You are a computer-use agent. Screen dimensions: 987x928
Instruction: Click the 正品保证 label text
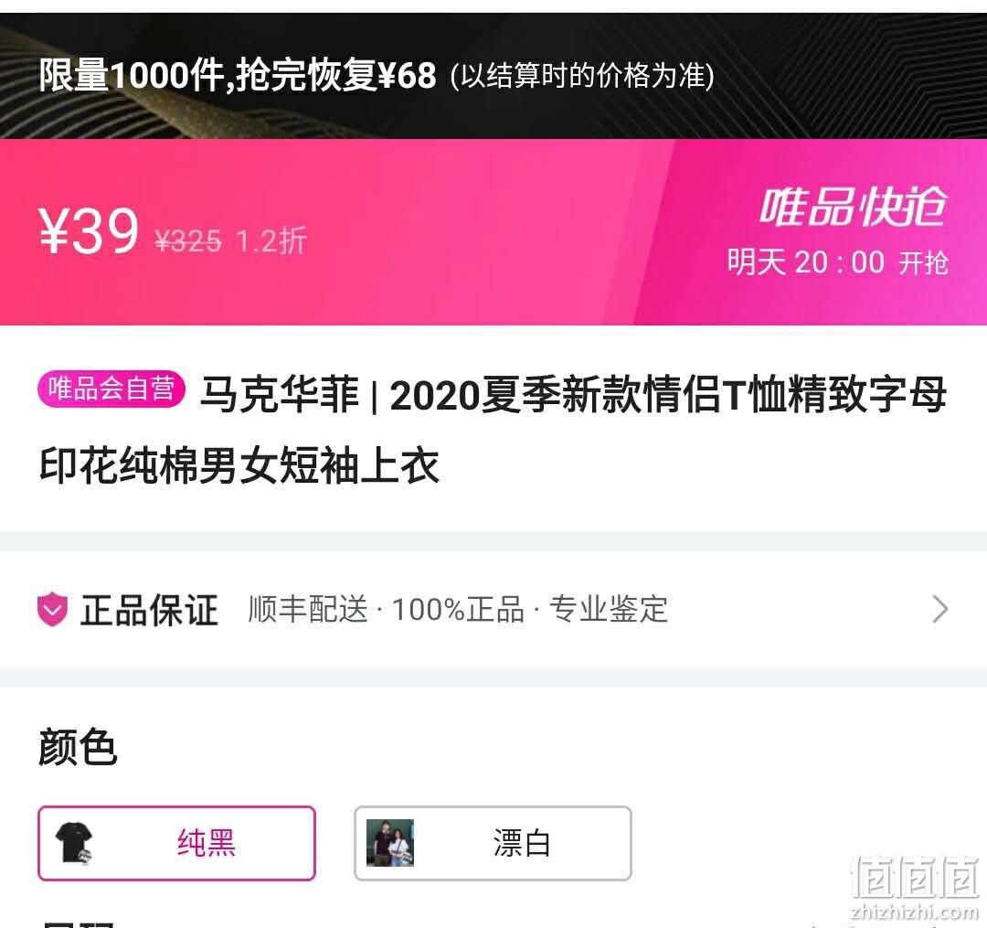pos(149,610)
